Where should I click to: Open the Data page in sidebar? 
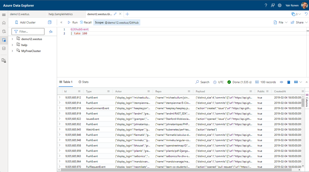[4, 31]
